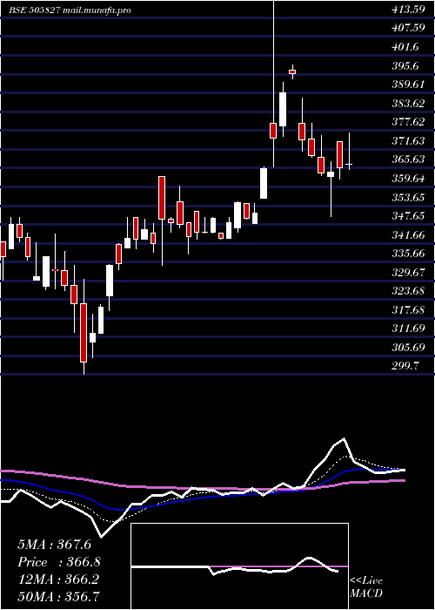Click inside the Live MACD inset chart
The width and height of the screenshot is (435, 610).
pos(239,566)
